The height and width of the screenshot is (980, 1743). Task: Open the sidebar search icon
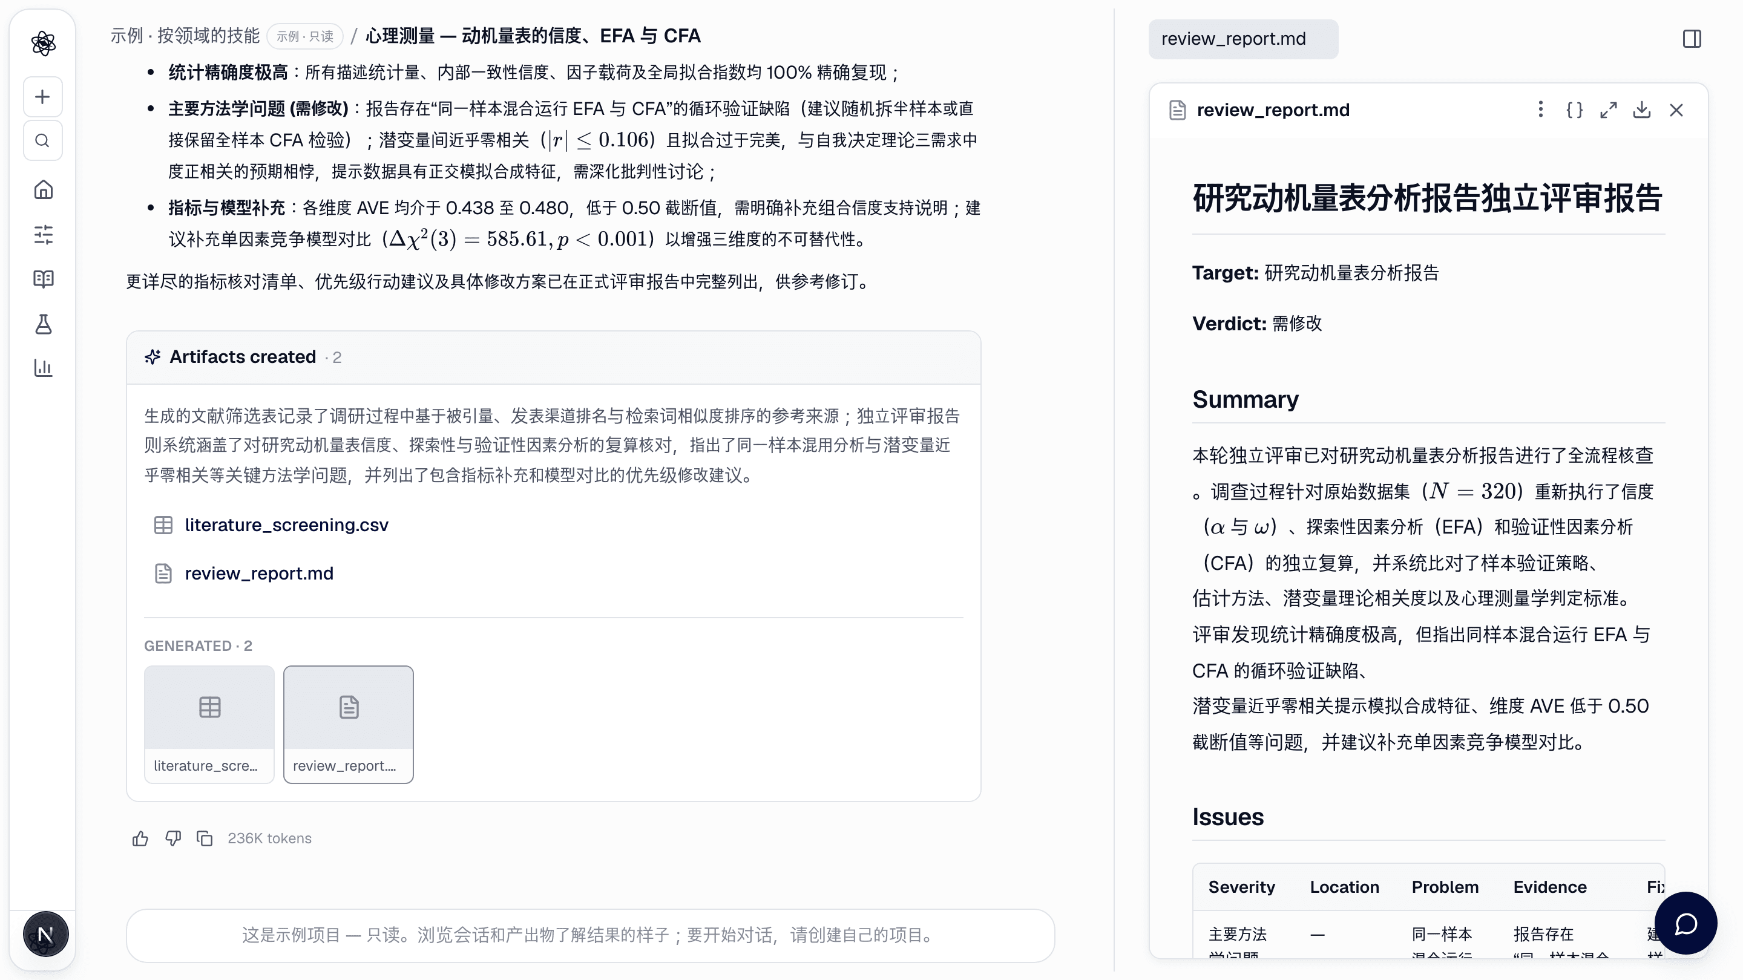42,141
